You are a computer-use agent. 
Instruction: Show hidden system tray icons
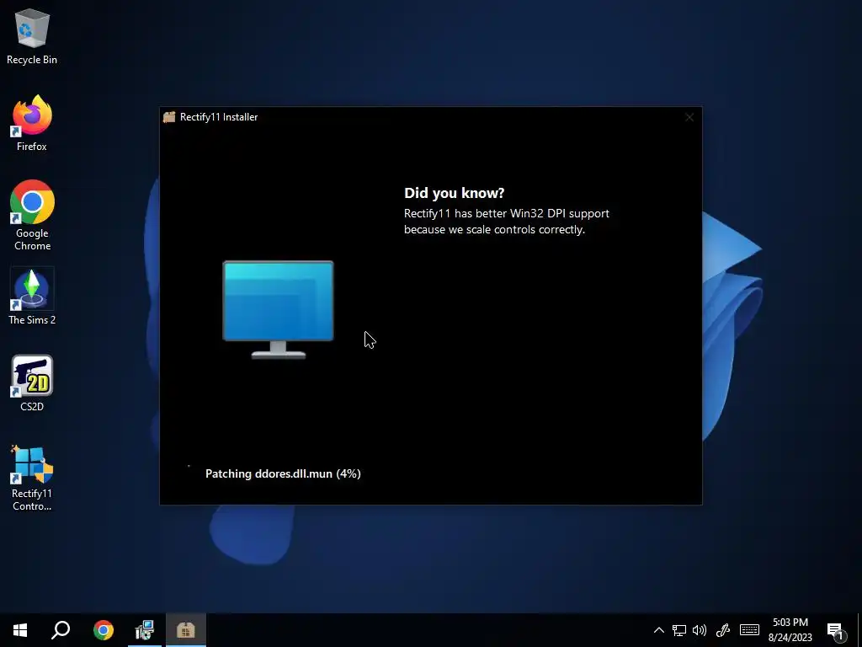(x=658, y=630)
